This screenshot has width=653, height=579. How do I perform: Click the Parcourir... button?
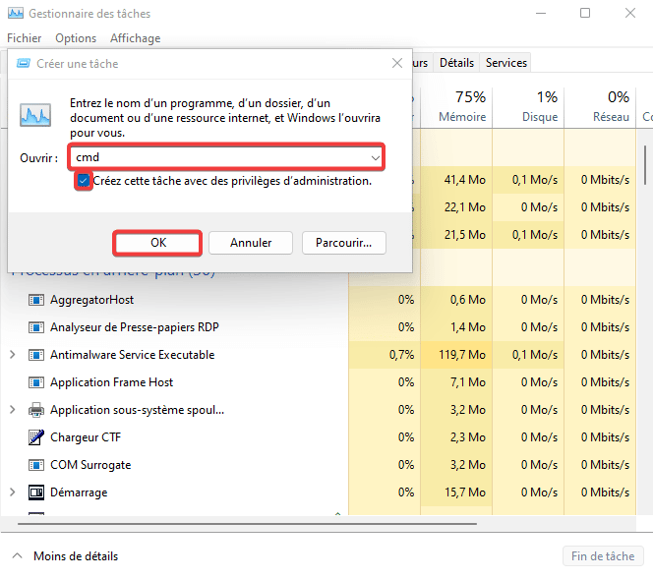(x=344, y=243)
